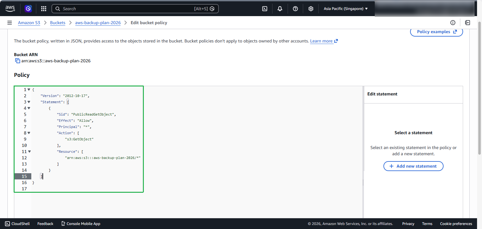Open the Privacy link
482x229 pixels.
coord(408,224)
